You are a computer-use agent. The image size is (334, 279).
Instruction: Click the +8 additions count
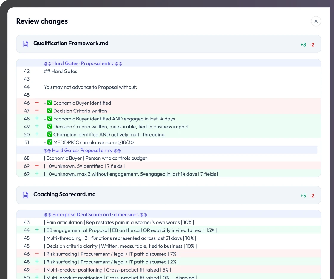303,44
